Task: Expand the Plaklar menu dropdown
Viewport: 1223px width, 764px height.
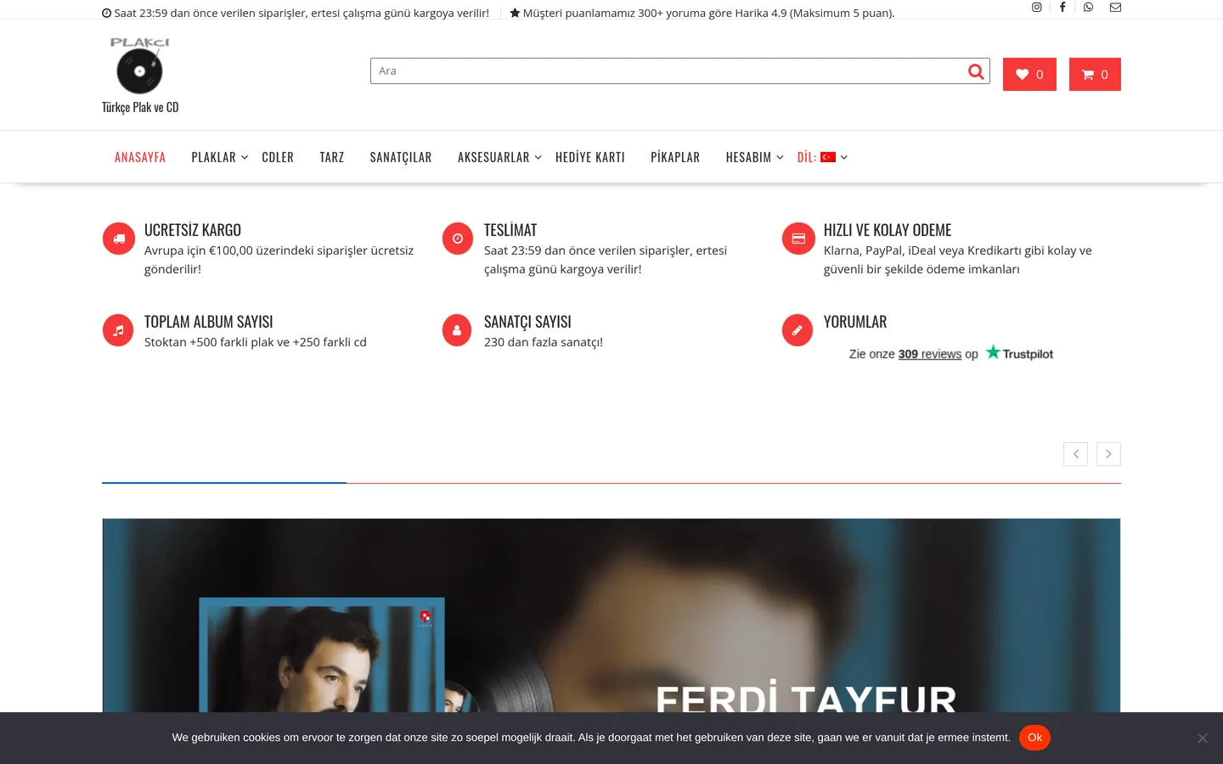Action: (x=245, y=157)
